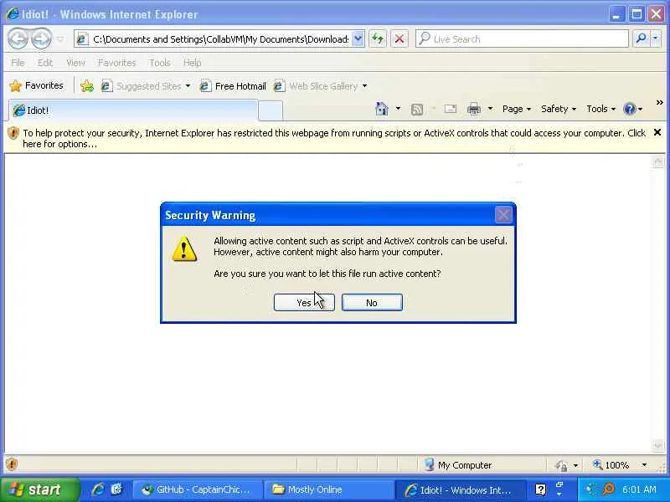670x502 pixels.
Task: Switch to the Mostly Online folder taskbar window
Action: click(328, 489)
